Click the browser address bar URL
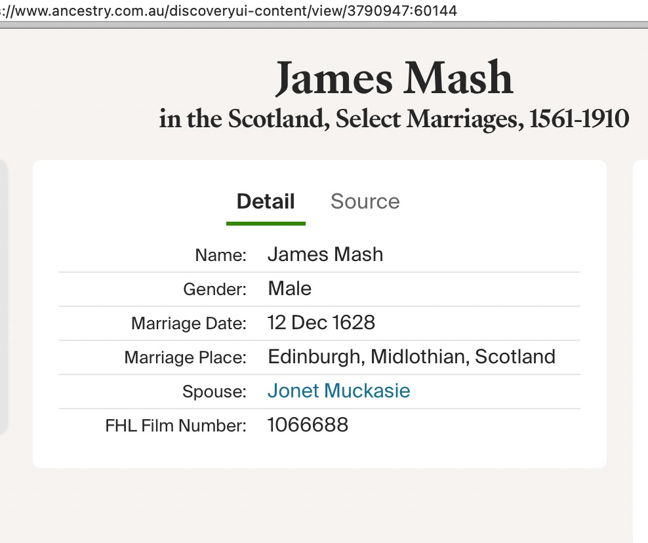This screenshot has width=648, height=543. [x=230, y=11]
